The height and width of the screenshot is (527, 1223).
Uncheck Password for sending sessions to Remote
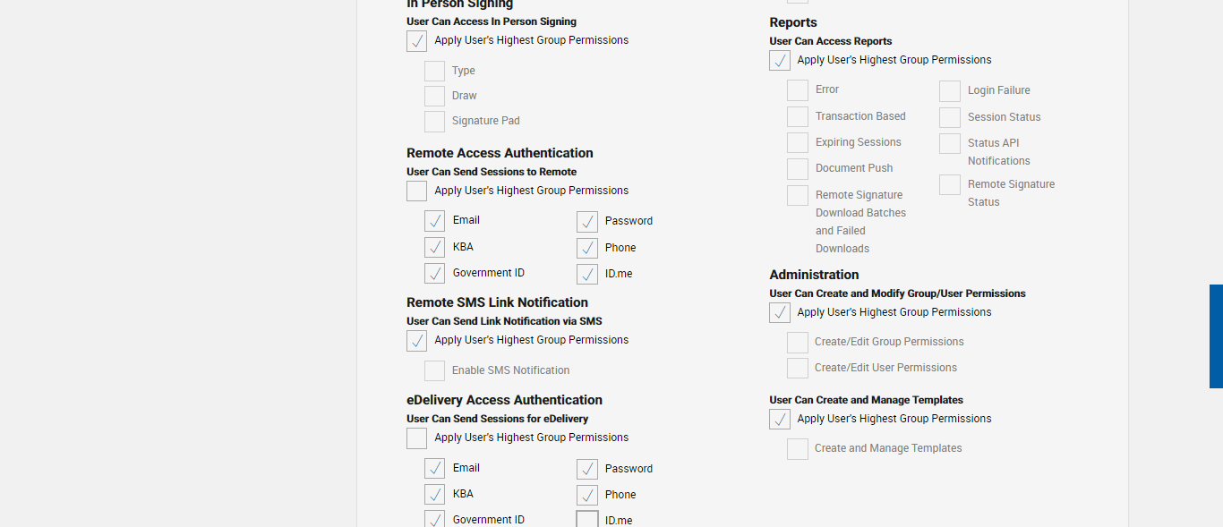coord(587,222)
